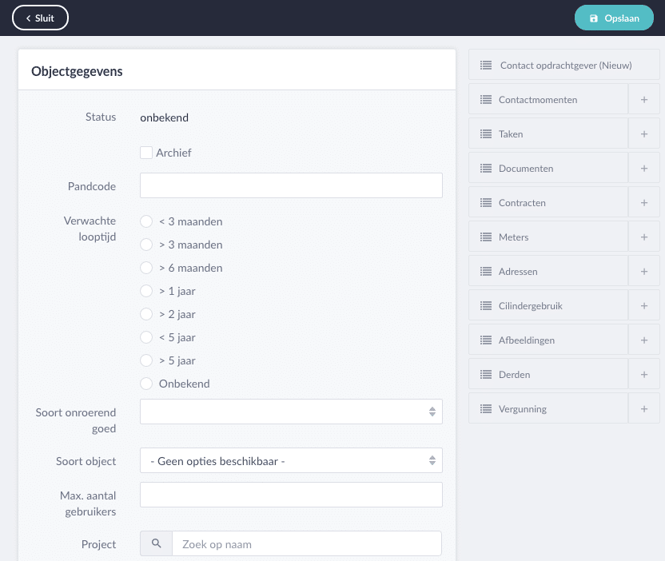The width and height of the screenshot is (665, 561).
Task: Open the Meters panel
Action: point(548,237)
